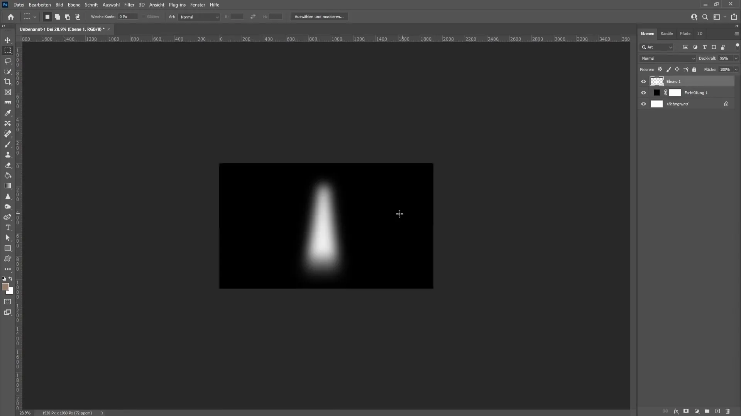
Task: Select the Eraser tool
Action: coord(8,165)
